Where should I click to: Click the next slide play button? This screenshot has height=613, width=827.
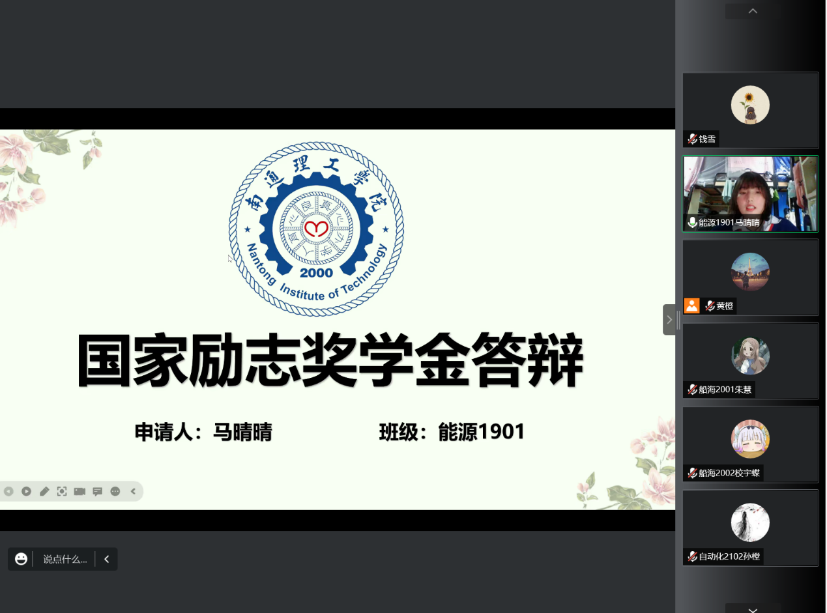(x=26, y=491)
